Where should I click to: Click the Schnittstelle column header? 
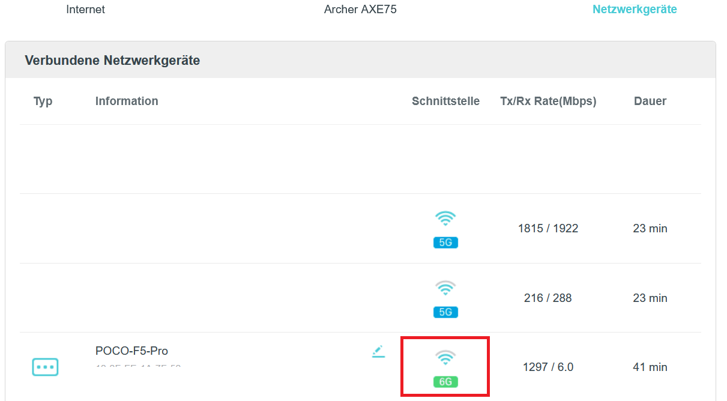point(446,101)
